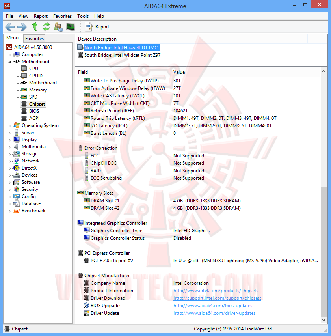
Task: Select the Refresh Period (tREF) row
Action: [x=198, y=111]
